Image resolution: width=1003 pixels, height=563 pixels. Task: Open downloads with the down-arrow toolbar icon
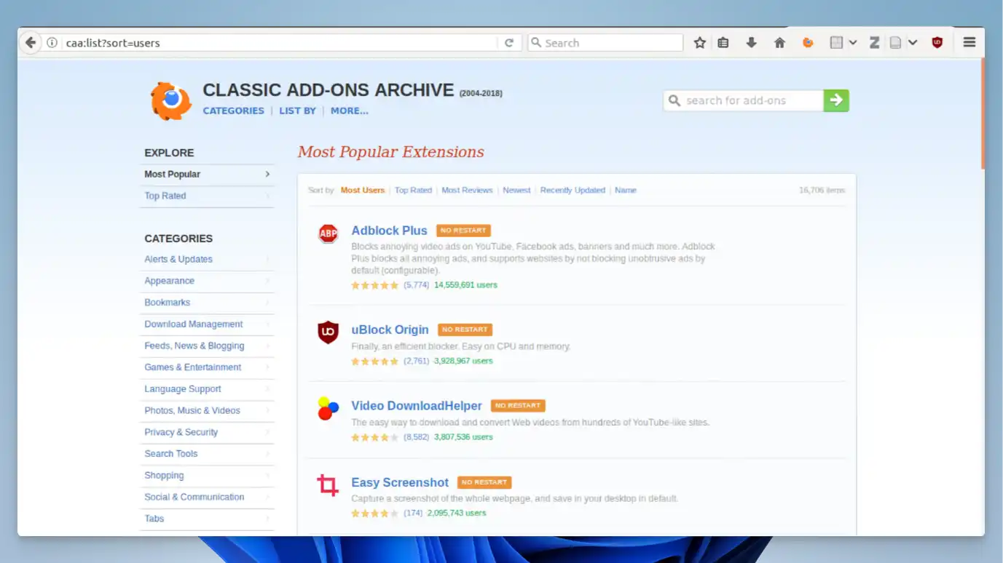752,42
